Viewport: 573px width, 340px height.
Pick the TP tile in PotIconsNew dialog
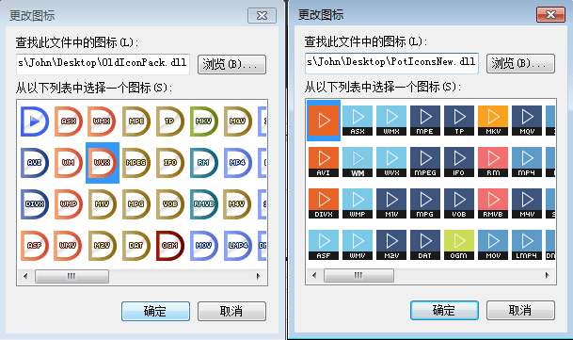(x=459, y=121)
